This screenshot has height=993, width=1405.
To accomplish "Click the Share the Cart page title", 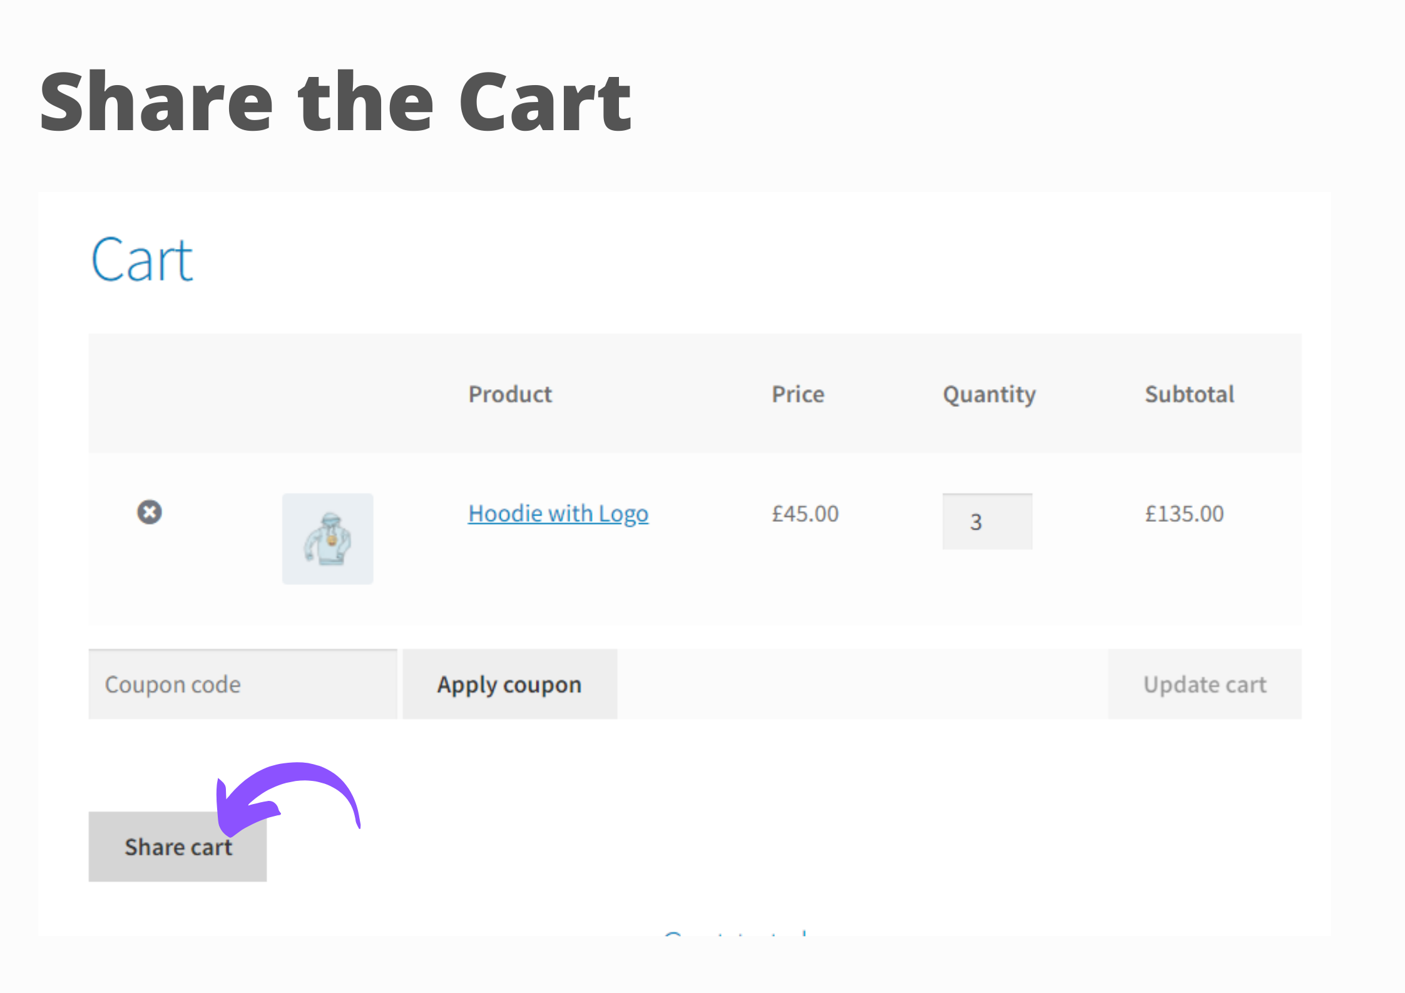I will coord(334,101).
